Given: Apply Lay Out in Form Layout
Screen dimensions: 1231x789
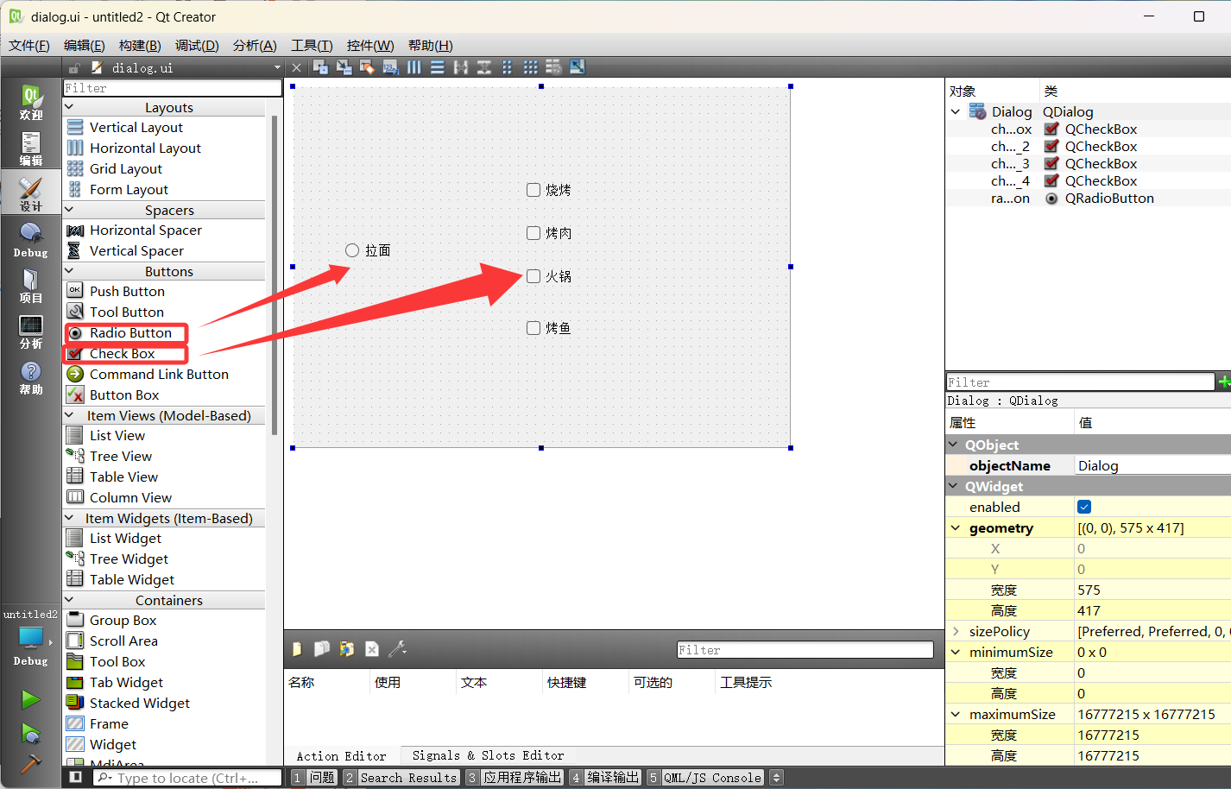Looking at the screenshot, I should pos(508,67).
